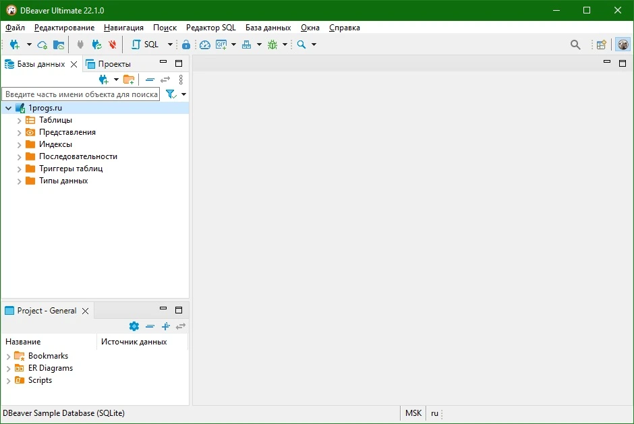The height and width of the screenshot is (424, 634).
Task: Open the SQL button dropdown arrow
Action: [x=170, y=44]
